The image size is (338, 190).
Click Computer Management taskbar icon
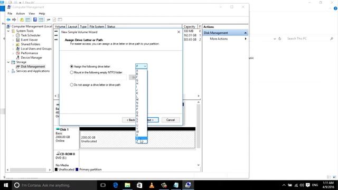click(x=188, y=185)
